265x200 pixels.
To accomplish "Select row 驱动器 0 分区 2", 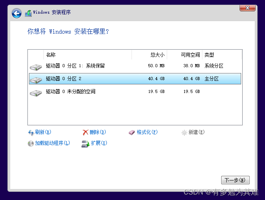I will pyautogui.click(x=135, y=79).
